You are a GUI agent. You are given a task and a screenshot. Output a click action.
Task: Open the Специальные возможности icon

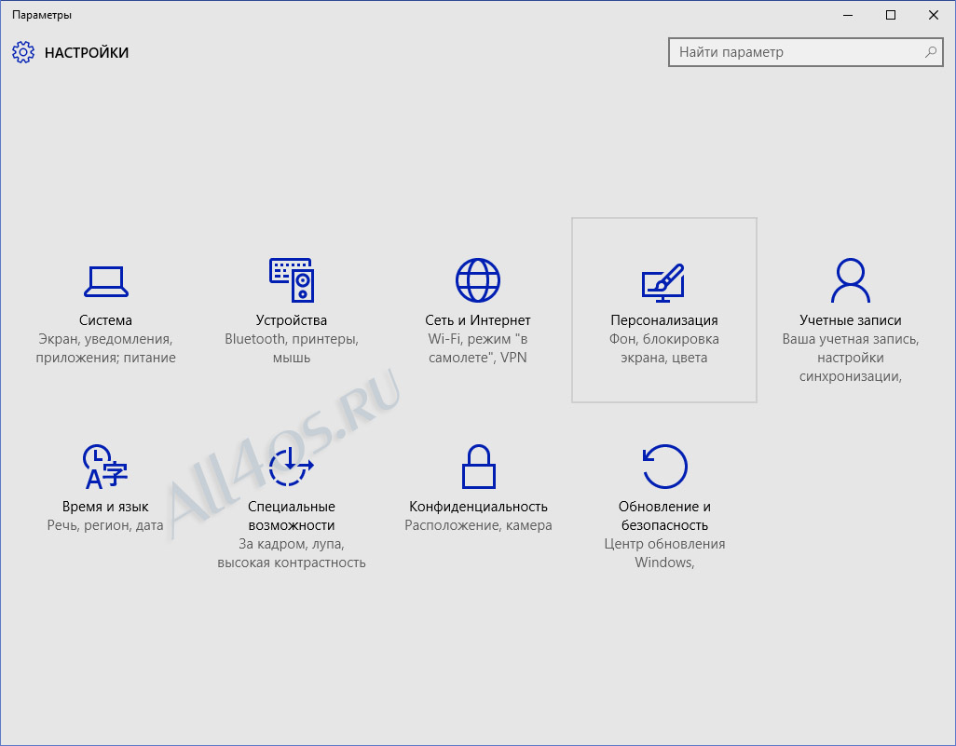point(292,467)
